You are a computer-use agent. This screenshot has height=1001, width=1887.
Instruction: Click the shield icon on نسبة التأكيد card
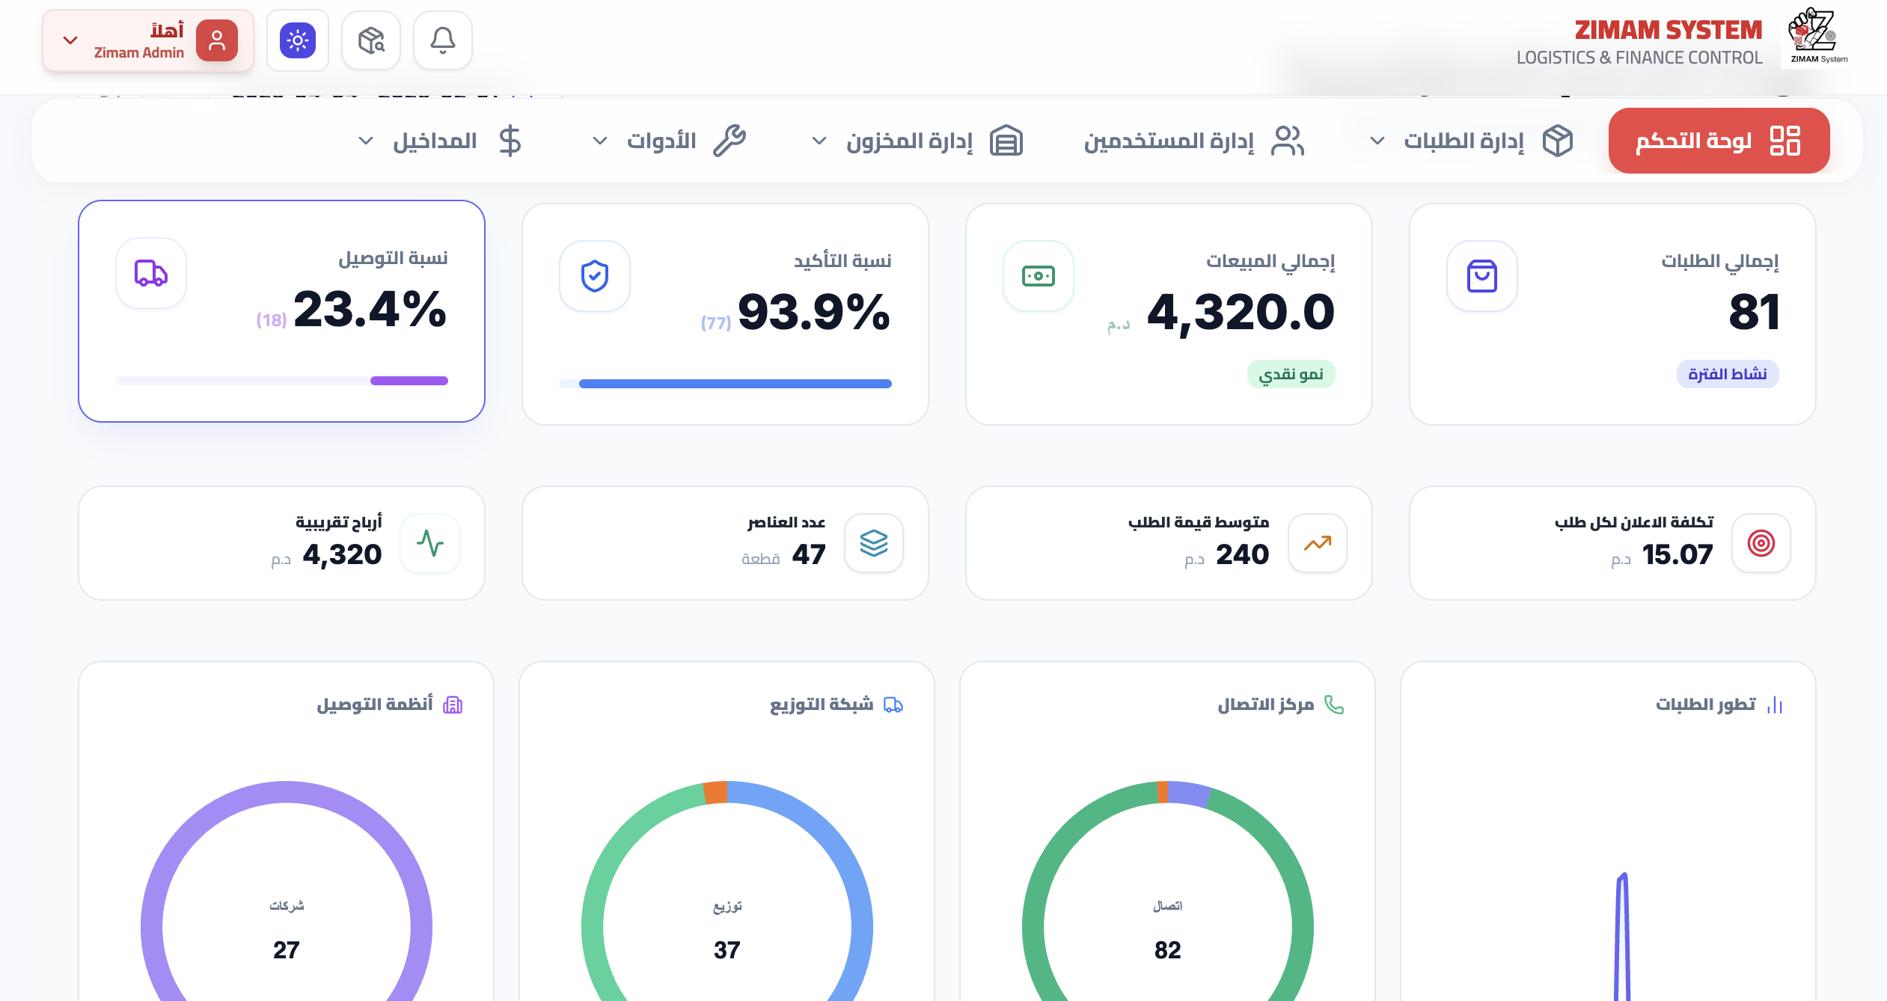pyautogui.click(x=594, y=276)
